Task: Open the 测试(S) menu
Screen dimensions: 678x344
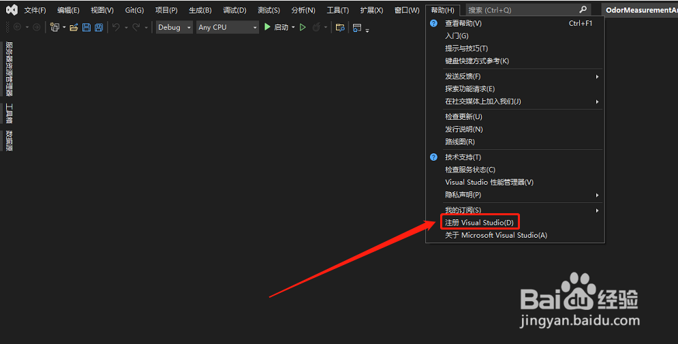Action: 268,10
